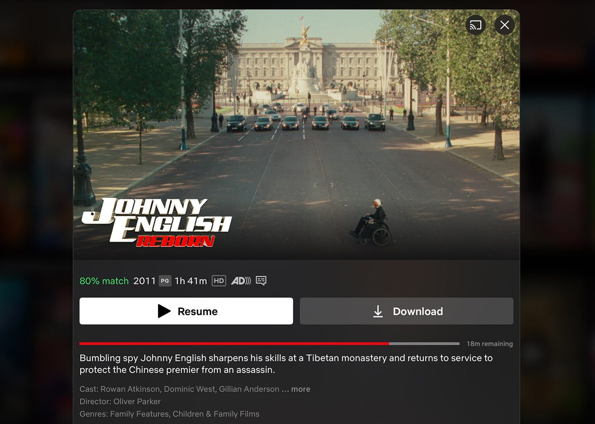Select cast member Rowan Atkinson
595x424 pixels.
pos(130,389)
